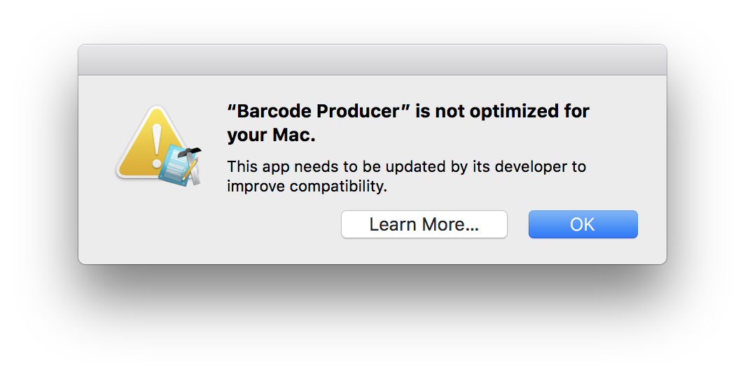Image resolution: width=745 pixels, height=376 pixels.
Task: Click the hammer on the app icon
Action: 189,153
